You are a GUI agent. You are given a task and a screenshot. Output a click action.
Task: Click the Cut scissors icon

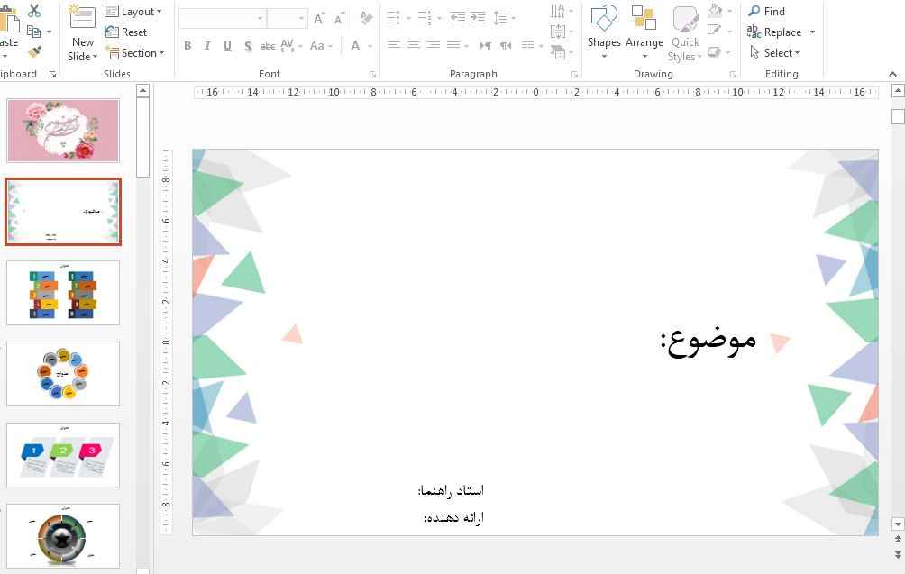pyautogui.click(x=34, y=11)
